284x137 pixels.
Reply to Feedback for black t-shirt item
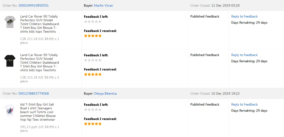[x=244, y=55]
